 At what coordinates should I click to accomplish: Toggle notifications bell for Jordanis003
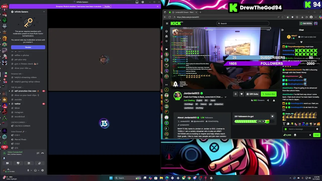(x=235, y=94)
